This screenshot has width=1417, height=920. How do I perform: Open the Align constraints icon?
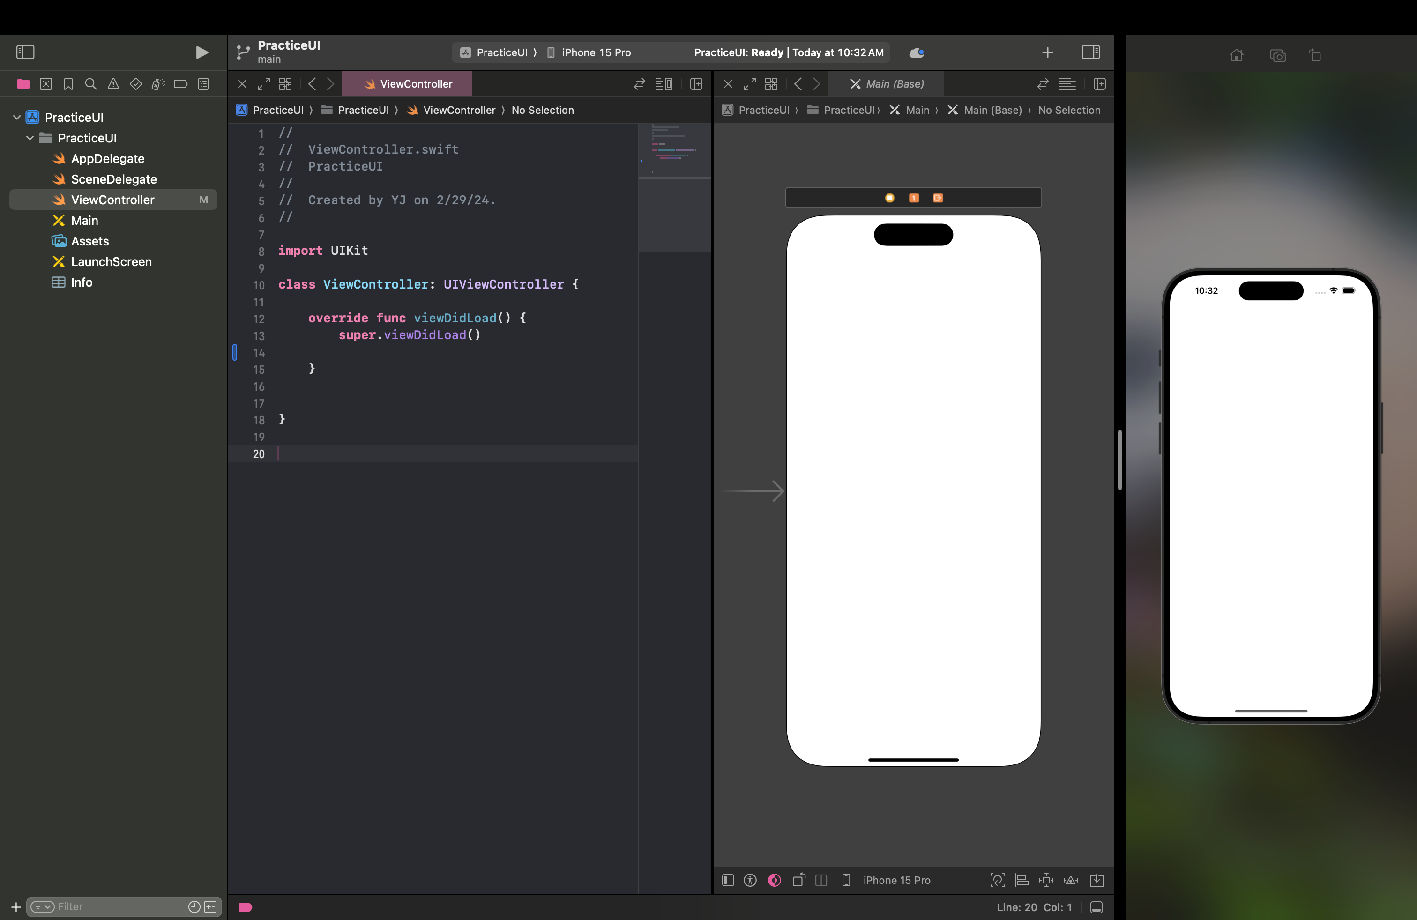1022,880
